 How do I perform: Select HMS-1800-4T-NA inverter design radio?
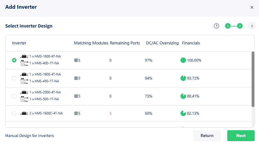tap(14, 78)
